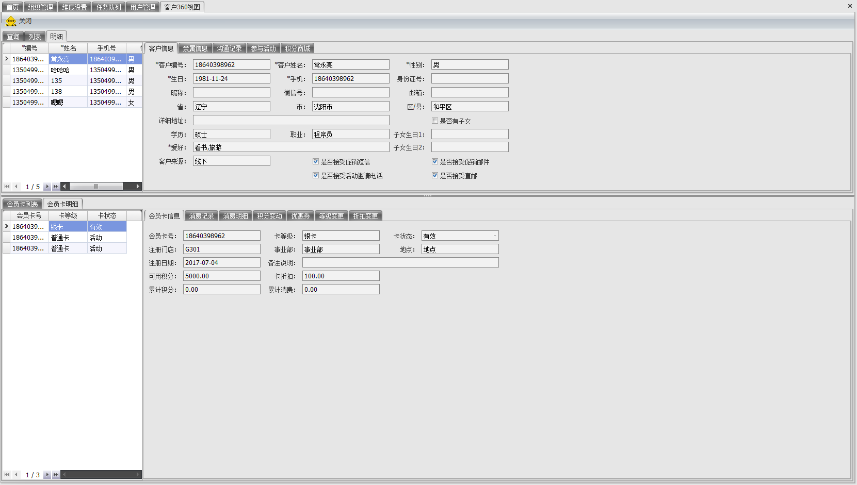Open the 查询 sub-tab
This screenshot has width=857, height=485.
coord(13,37)
